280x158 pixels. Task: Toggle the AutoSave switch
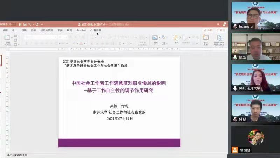tap(13, 24)
